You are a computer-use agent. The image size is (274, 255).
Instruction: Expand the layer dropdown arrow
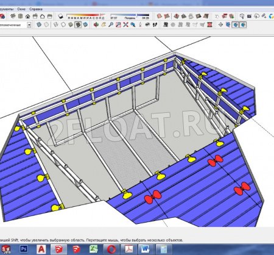point(29,25)
